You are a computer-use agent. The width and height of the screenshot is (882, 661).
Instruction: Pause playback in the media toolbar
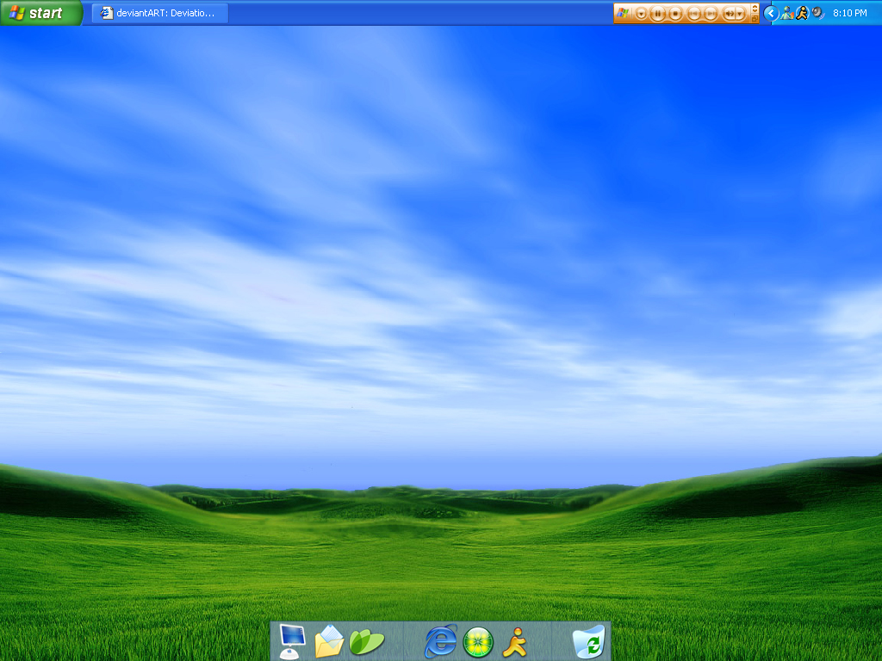click(657, 14)
